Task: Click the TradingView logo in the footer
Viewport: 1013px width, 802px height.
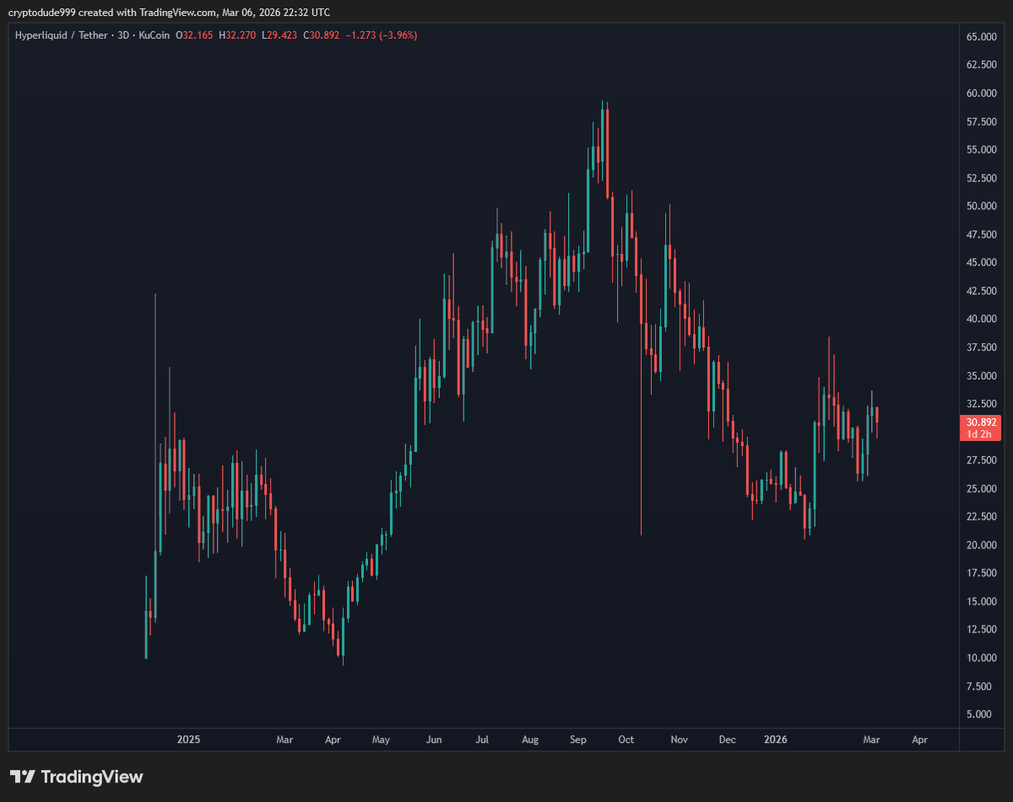Action: (76, 777)
